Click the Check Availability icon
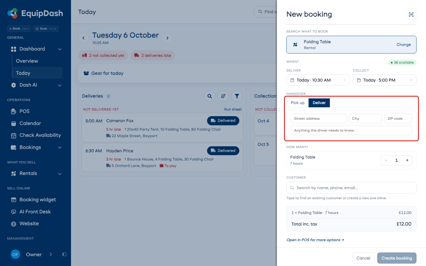Screen dimensions: 426x266 tap(14, 135)
